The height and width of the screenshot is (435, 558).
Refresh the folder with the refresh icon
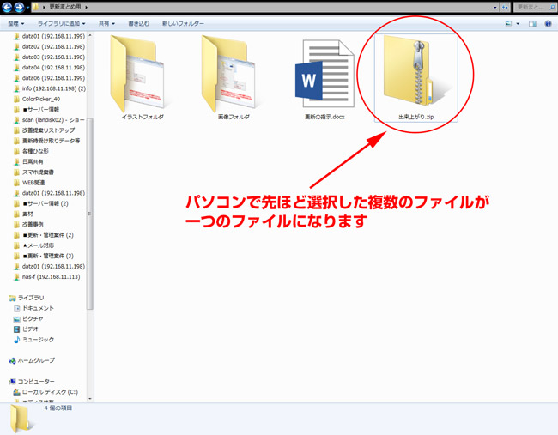tap(505, 7)
